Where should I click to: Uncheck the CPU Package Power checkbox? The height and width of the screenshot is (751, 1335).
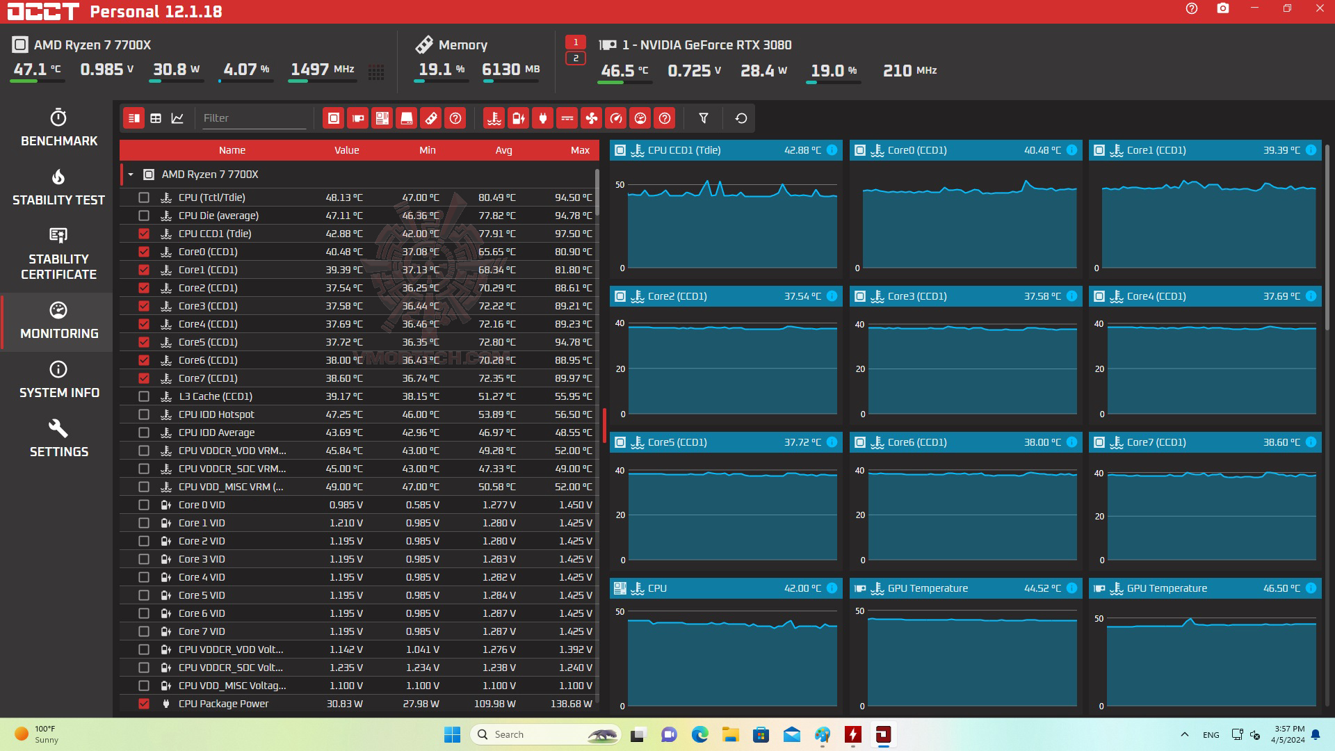pos(144,704)
